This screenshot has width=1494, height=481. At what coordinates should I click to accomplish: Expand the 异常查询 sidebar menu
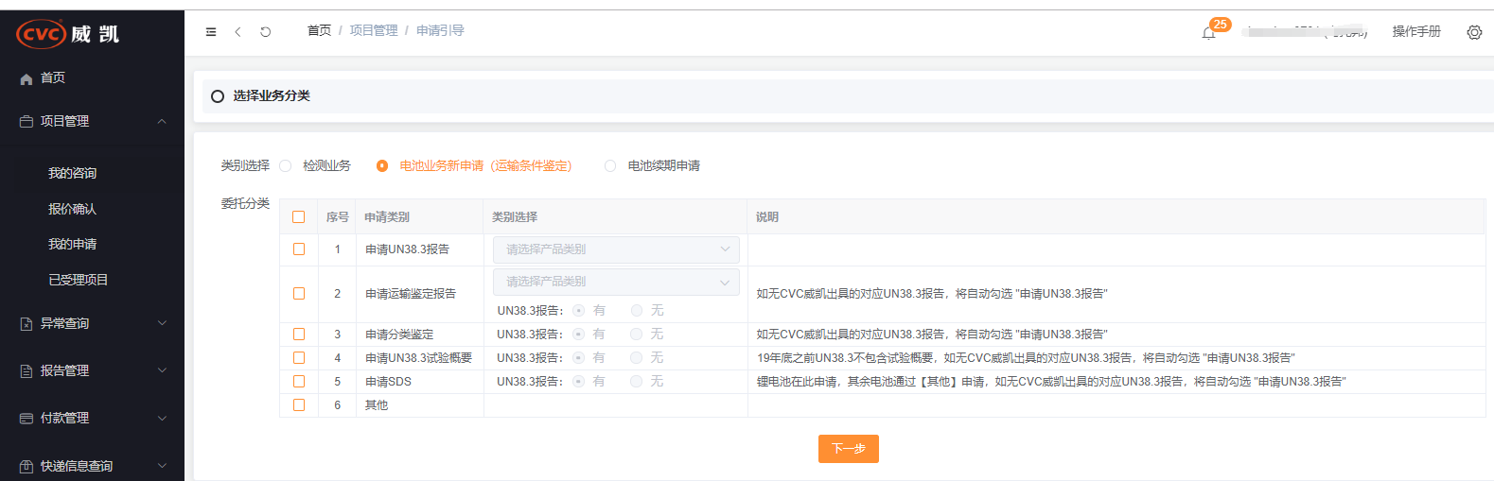click(92, 323)
